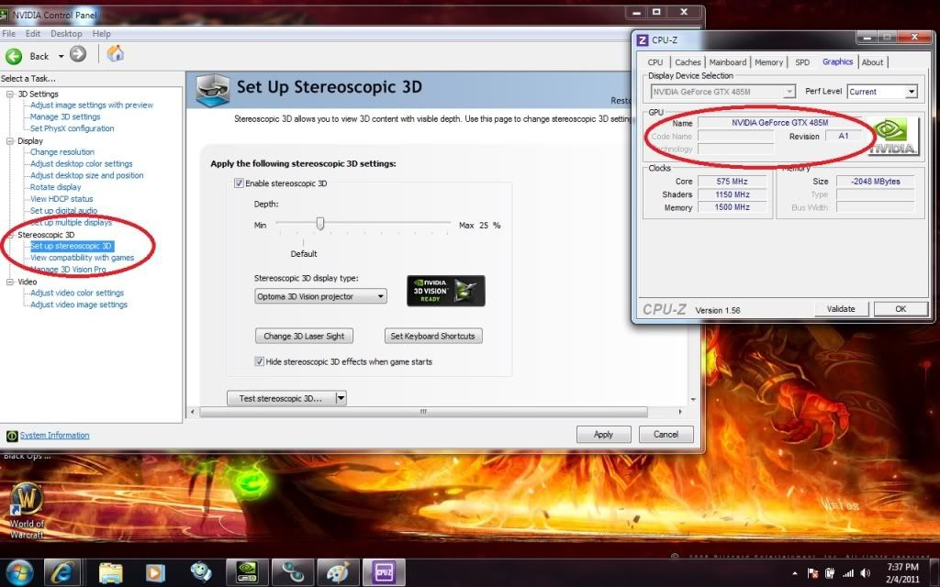This screenshot has height=587, width=940.
Task: Launch Internet Explorer from taskbar
Action: tap(62, 572)
